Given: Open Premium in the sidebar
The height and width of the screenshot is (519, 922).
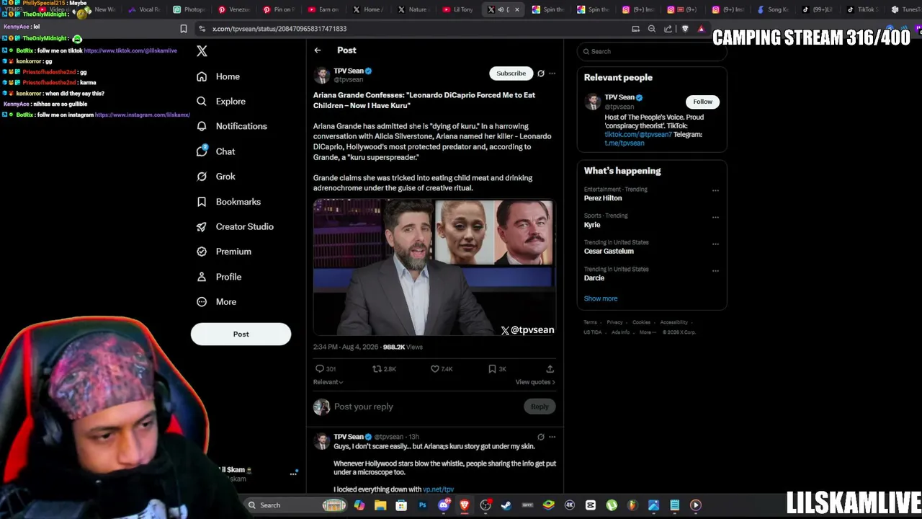Looking at the screenshot, I should 224,252.
